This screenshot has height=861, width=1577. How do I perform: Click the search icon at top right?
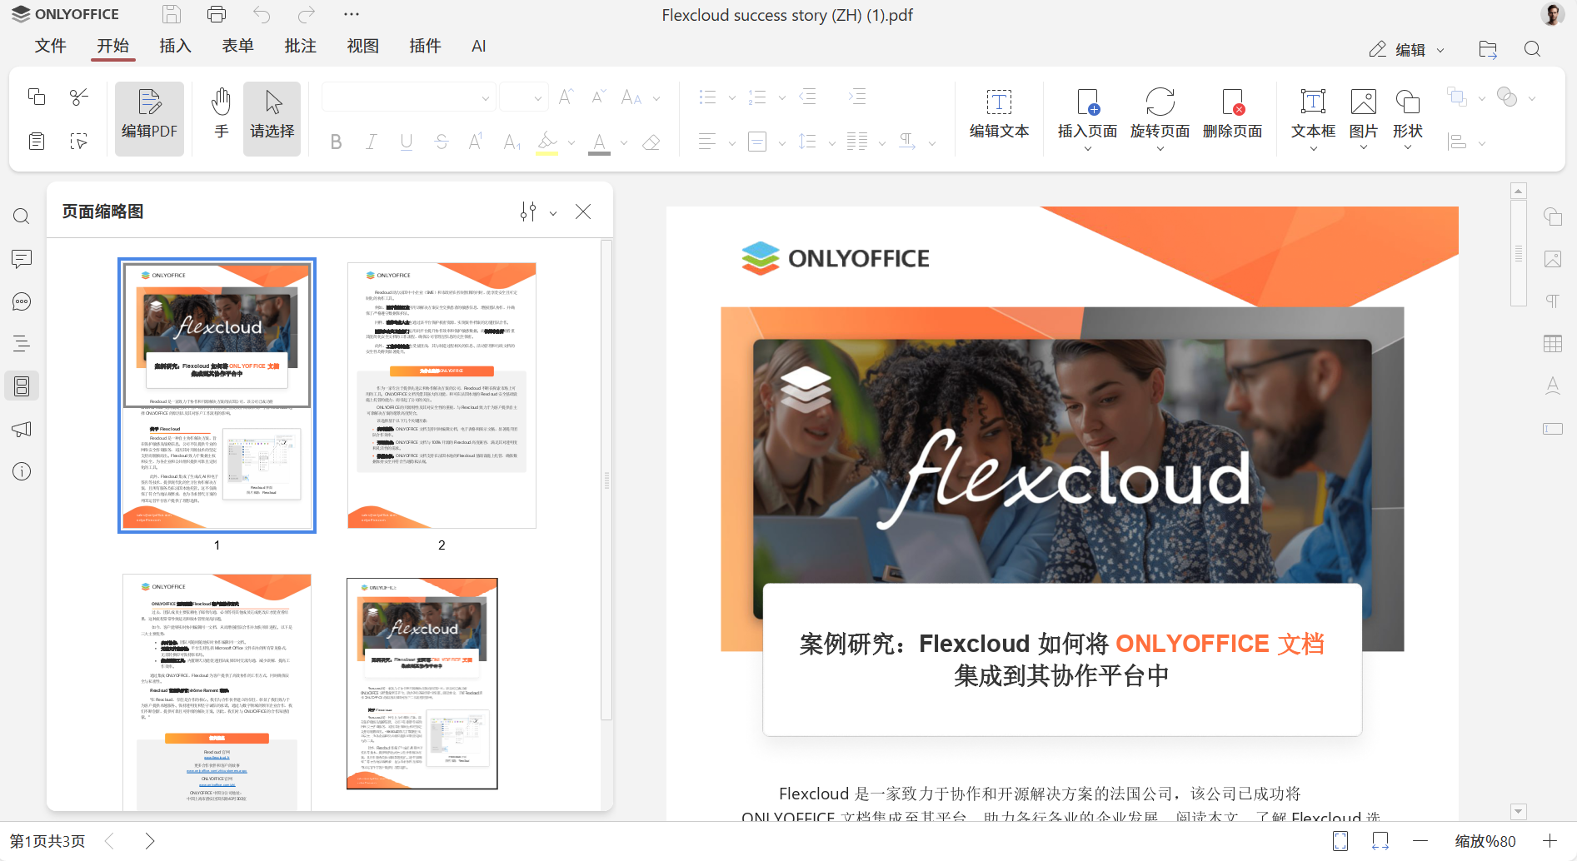point(1532,49)
